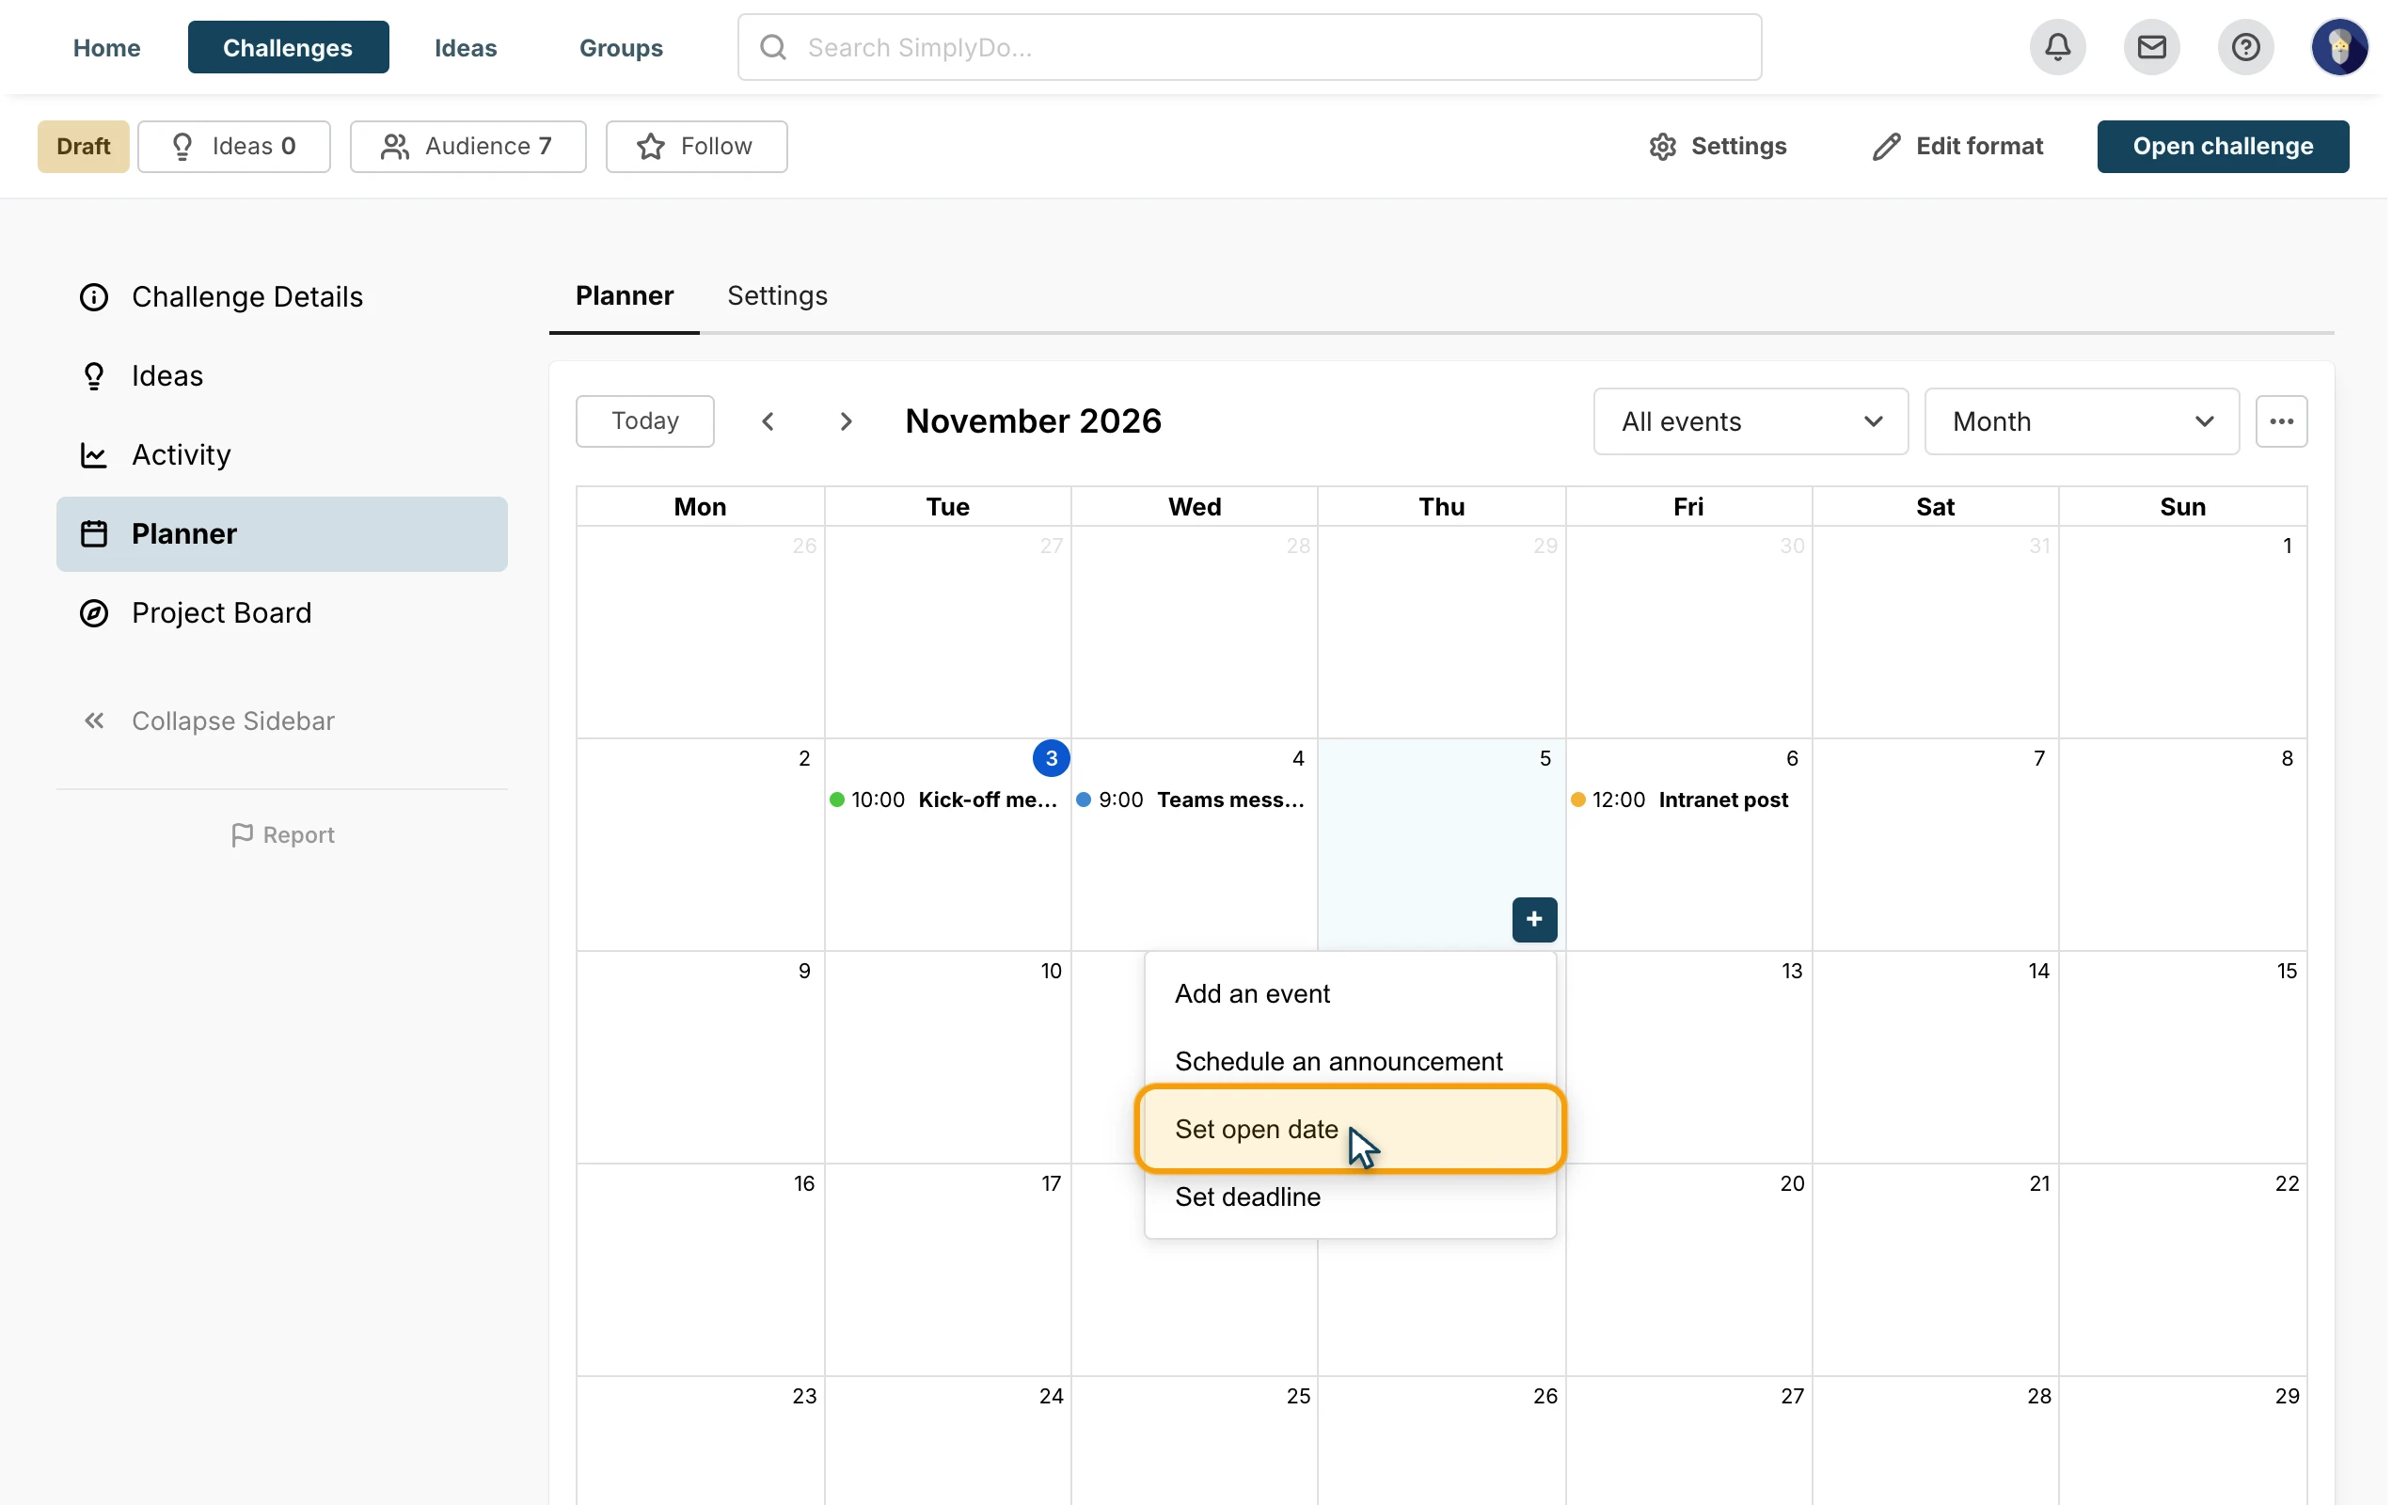Click the Report flag link
This screenshot has height=1505, width=2408.
click(282, 834)
